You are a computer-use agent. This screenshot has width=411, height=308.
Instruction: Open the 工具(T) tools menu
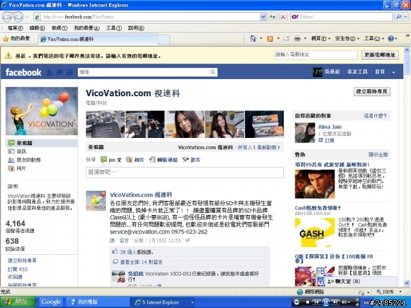coord(114,28)
